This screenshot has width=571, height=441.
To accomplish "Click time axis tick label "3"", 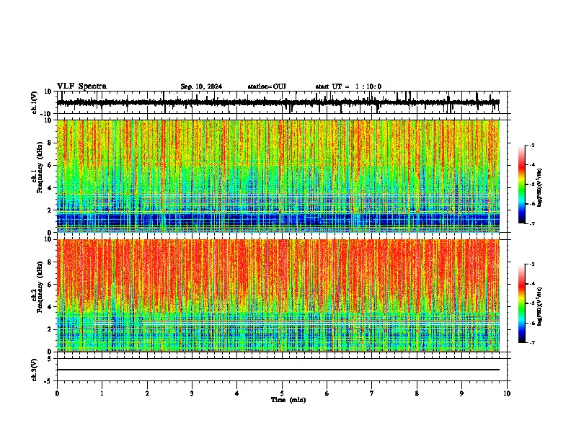I will 192,393.
